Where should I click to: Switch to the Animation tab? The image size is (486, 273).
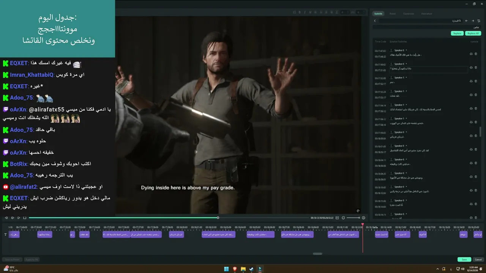coord(427,14)
